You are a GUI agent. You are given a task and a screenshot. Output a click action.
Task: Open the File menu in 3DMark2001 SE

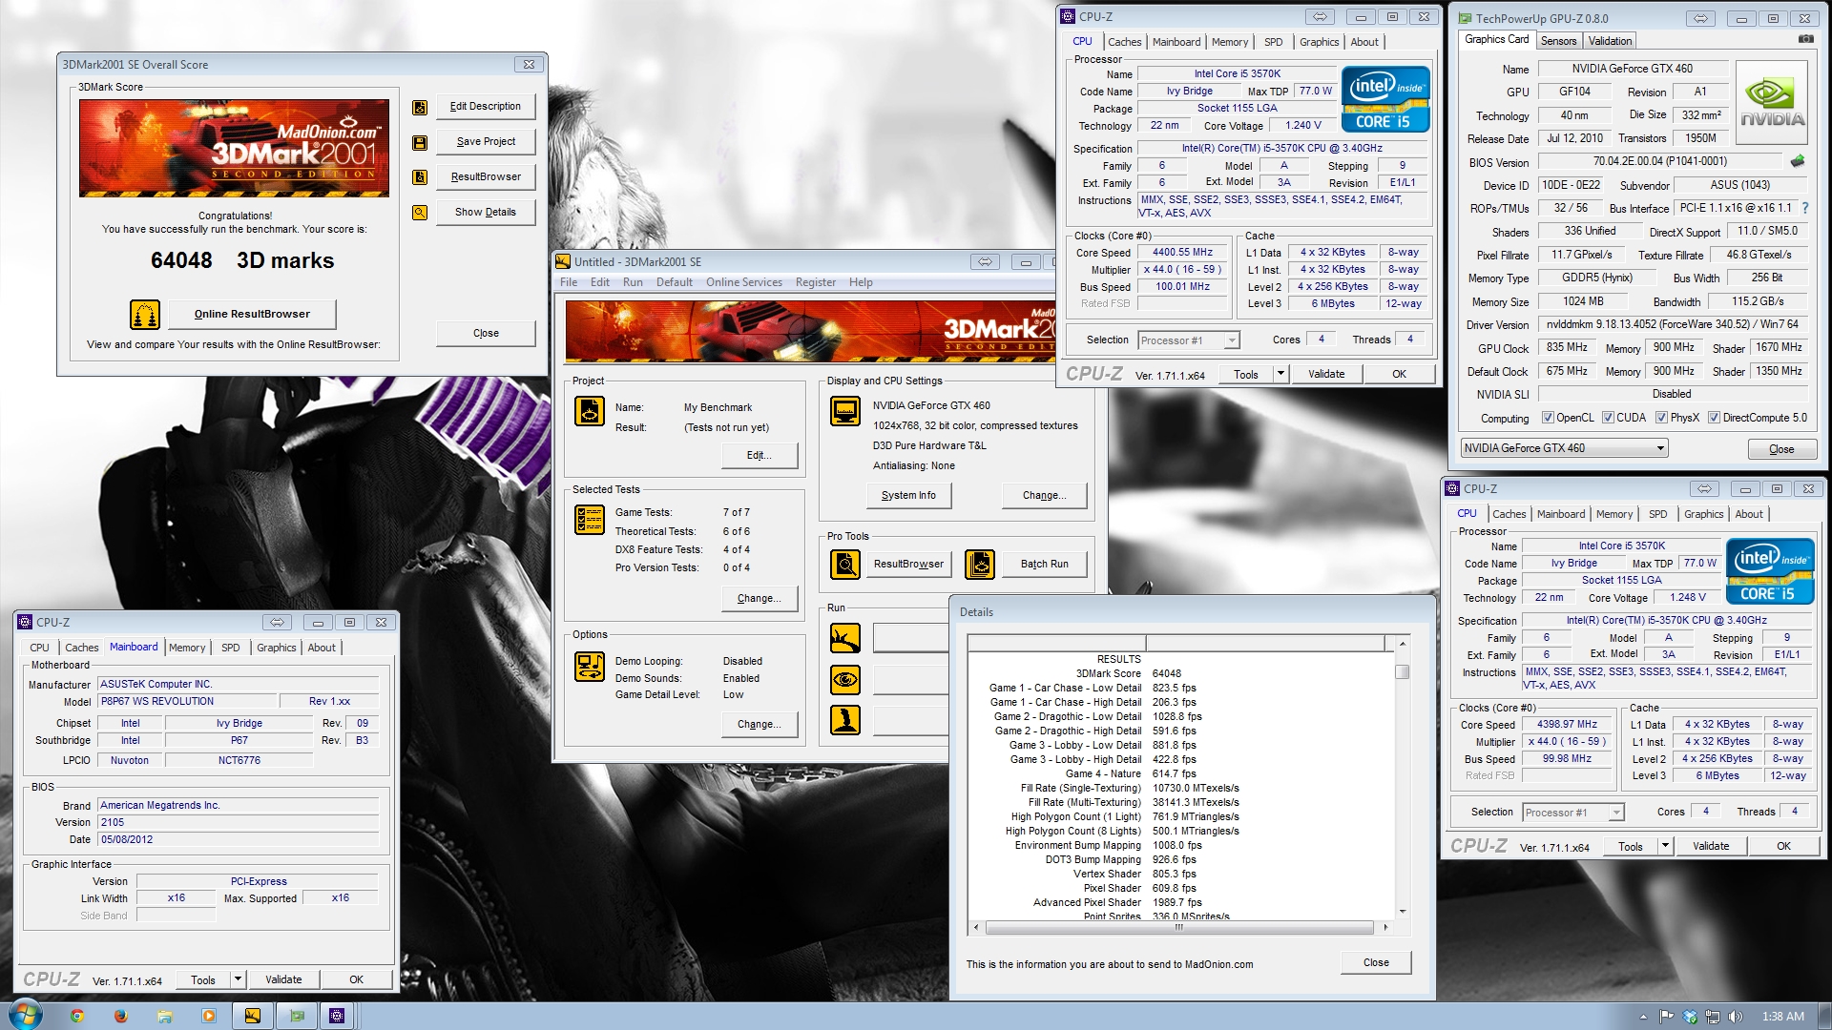click(x=569, y=282)
